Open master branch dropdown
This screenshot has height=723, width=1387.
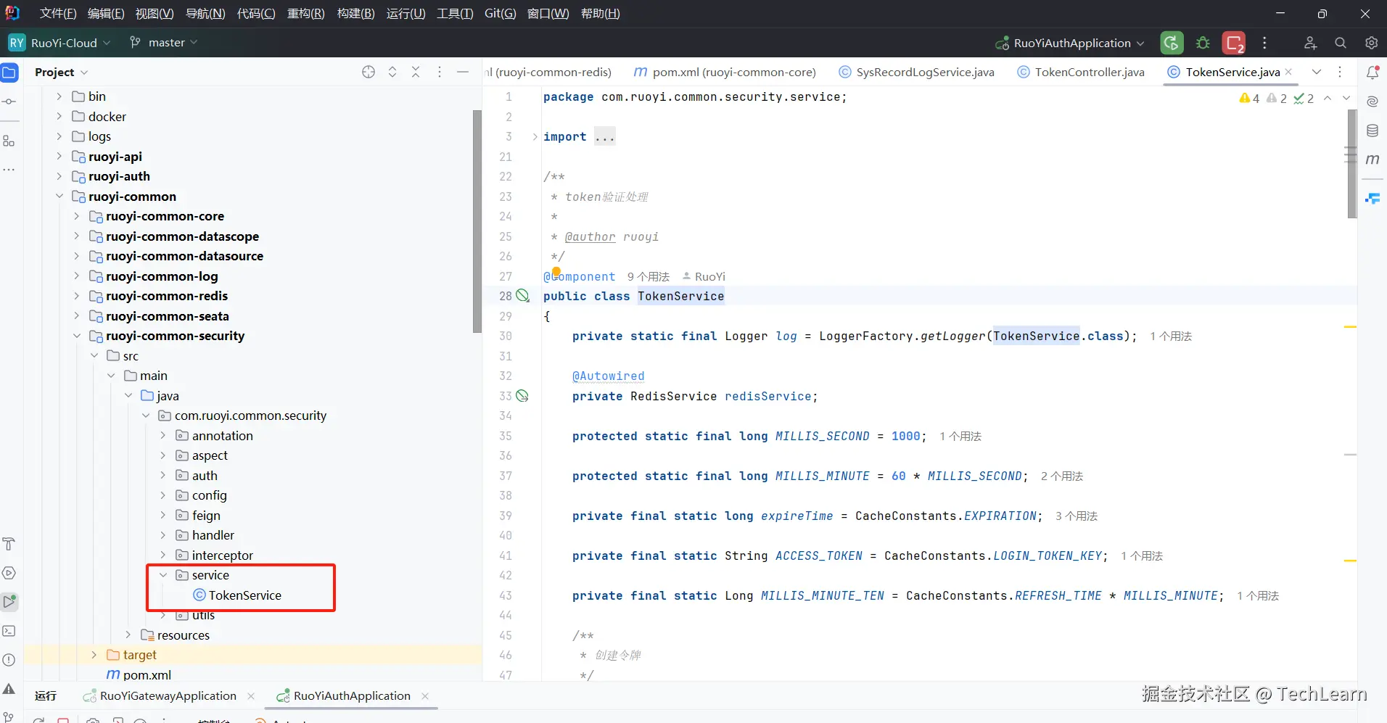tap(164, 43)
